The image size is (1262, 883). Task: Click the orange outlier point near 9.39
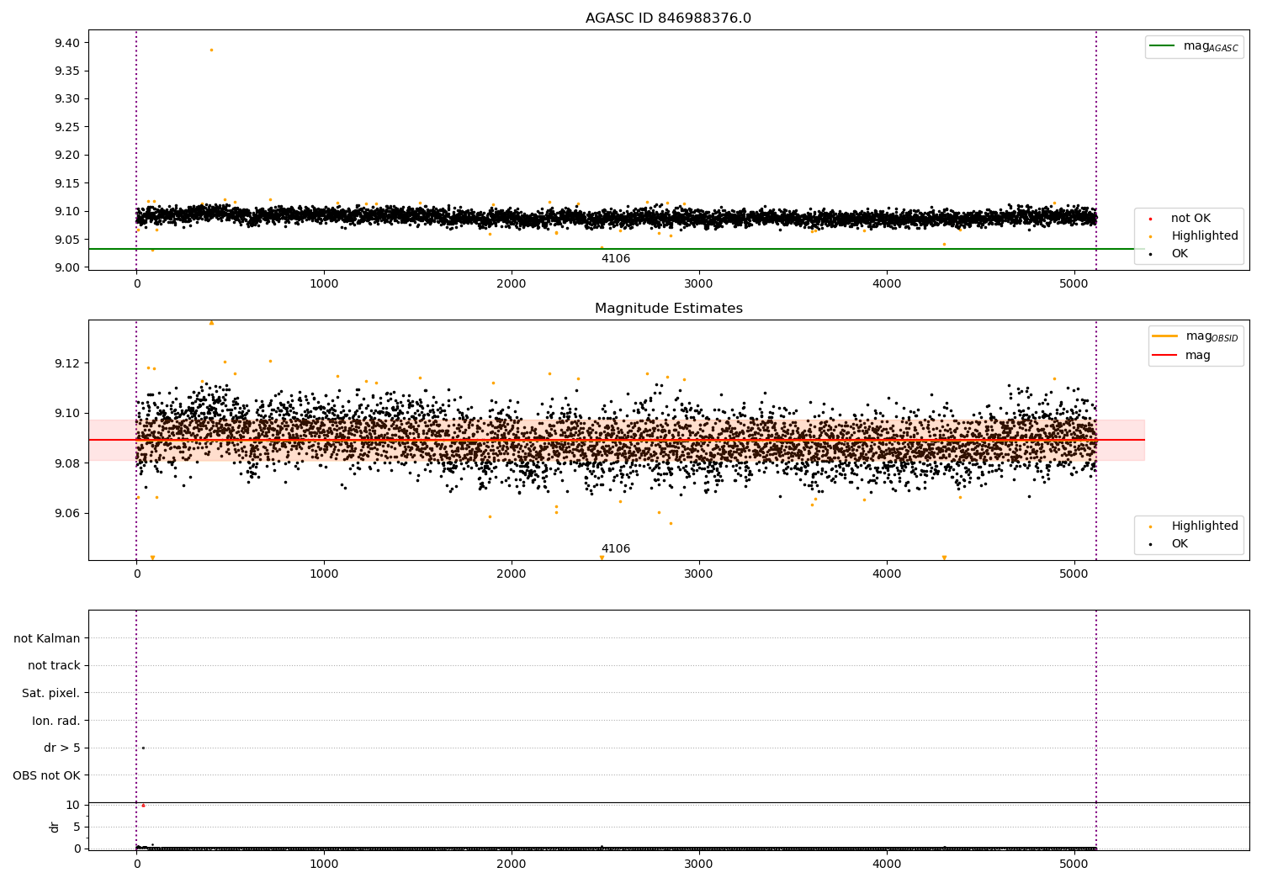[211, 50]
